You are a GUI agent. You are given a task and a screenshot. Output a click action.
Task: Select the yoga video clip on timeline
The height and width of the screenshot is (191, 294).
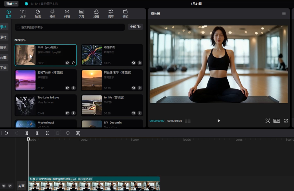coord(94,184)
